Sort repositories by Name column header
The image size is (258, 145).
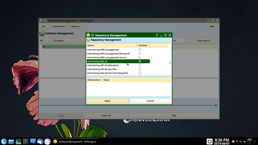tap(112, 45)
